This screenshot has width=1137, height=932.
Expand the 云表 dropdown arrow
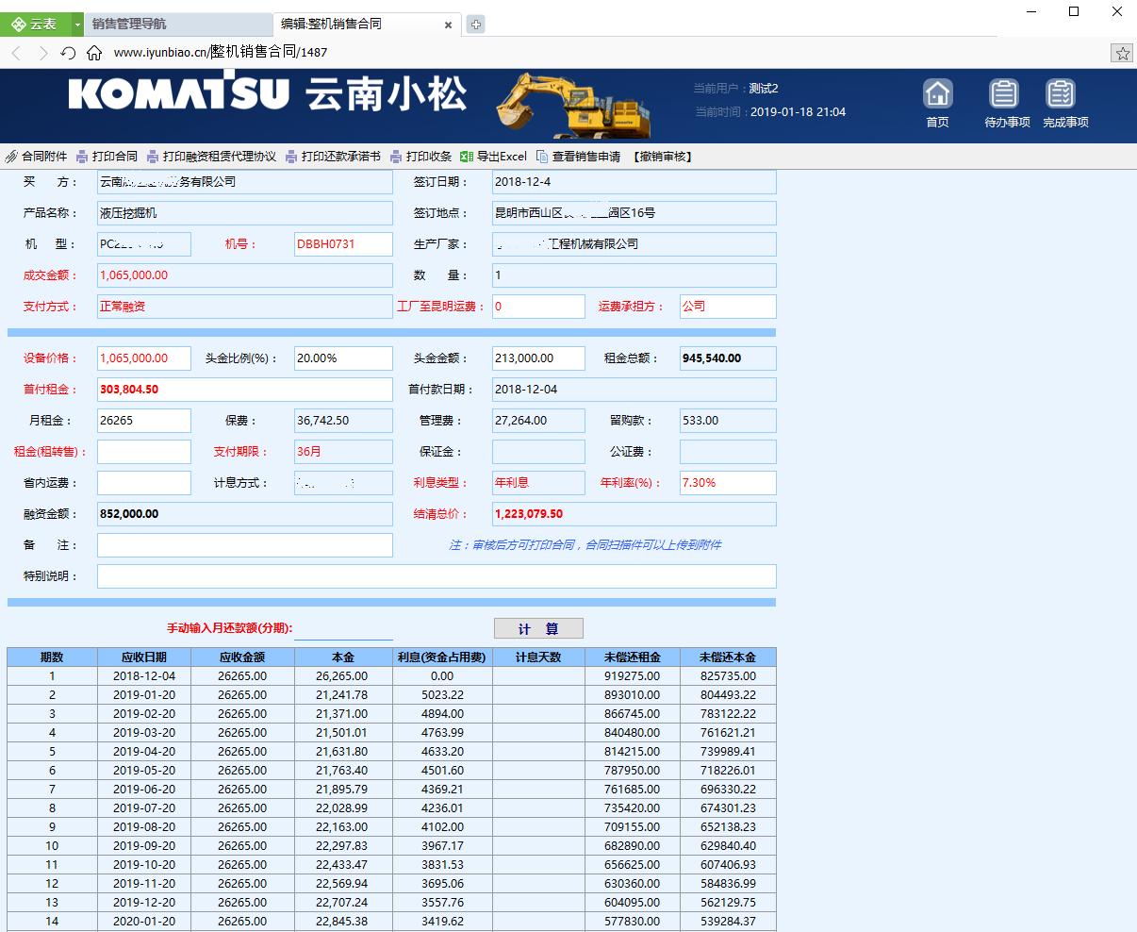(77, 25)
